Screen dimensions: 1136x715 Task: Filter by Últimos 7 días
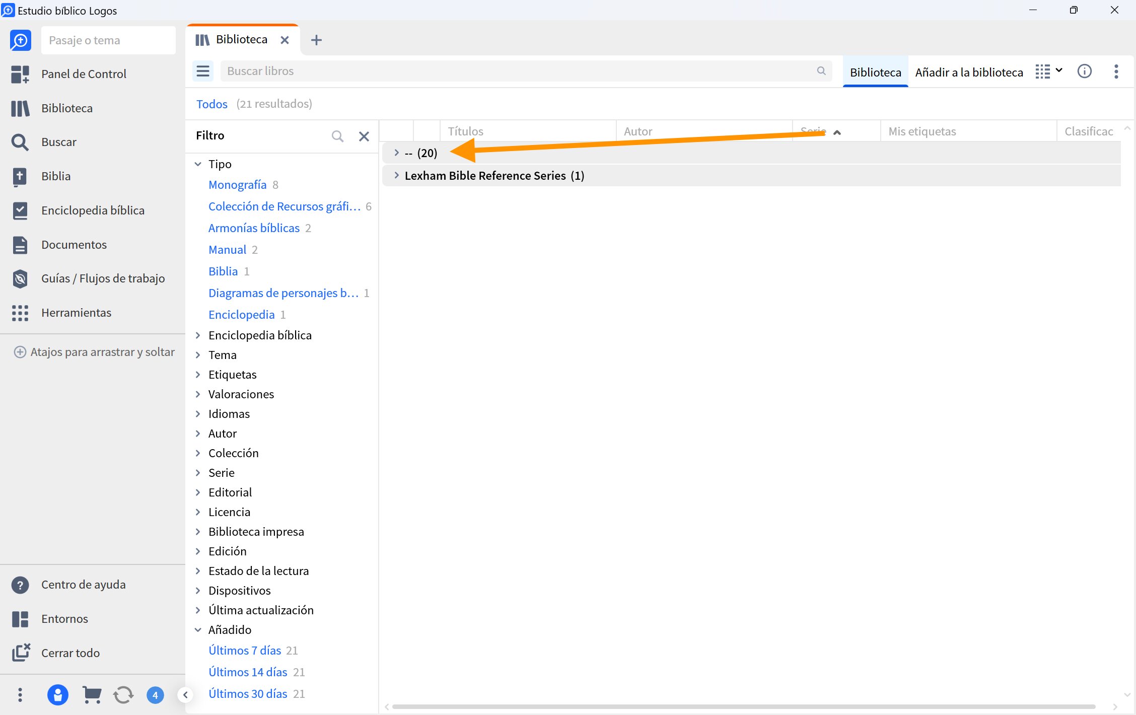(x=245, y=651)
